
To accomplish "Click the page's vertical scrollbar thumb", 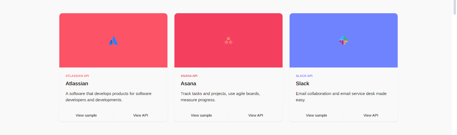I will click(454, 7).
